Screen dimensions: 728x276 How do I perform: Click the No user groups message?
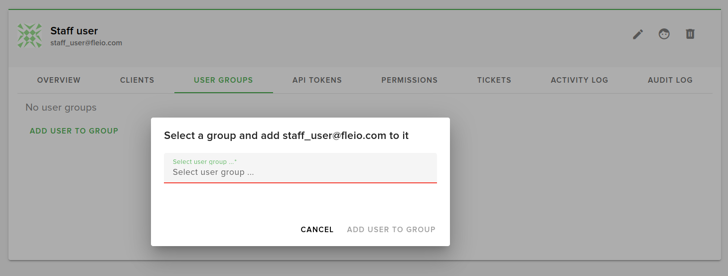61,108
